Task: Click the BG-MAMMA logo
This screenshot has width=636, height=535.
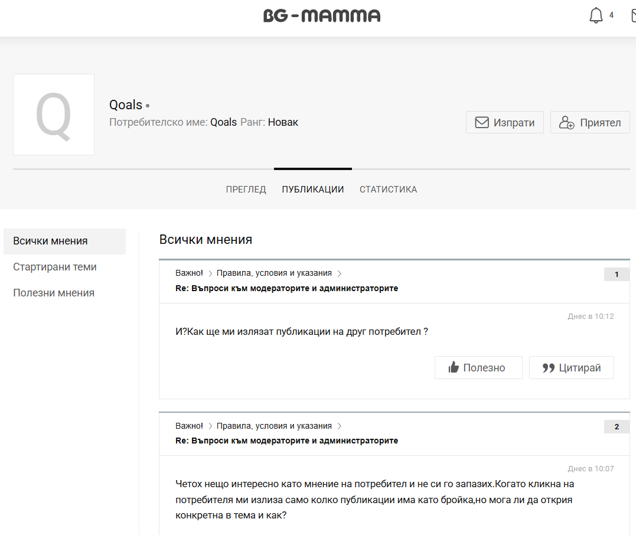Action: tap(322, 16)
